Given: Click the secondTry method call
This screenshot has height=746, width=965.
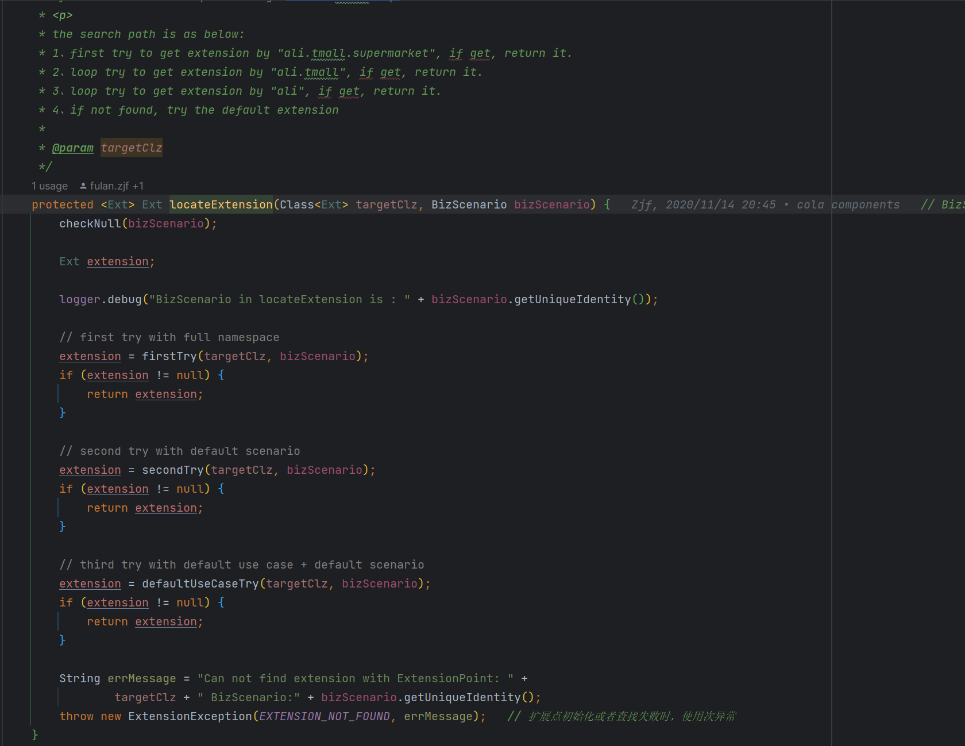Looking at the screenshot, I should pyautogui.click(x=172, y=470).
